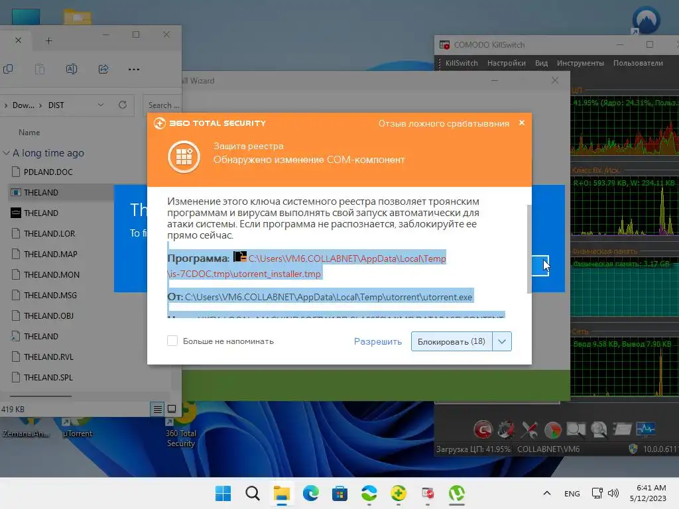This screenshot has height=509, width=679.
Task: Open the three-dots more menu in Explorer
Action: [134, 69]
